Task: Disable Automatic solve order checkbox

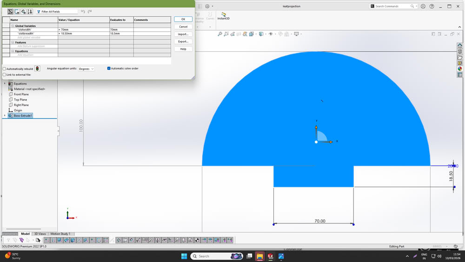Action: tap(109, 68)
